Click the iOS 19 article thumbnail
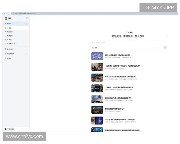This screenshot has height=144, width=180. click(97, 78)
